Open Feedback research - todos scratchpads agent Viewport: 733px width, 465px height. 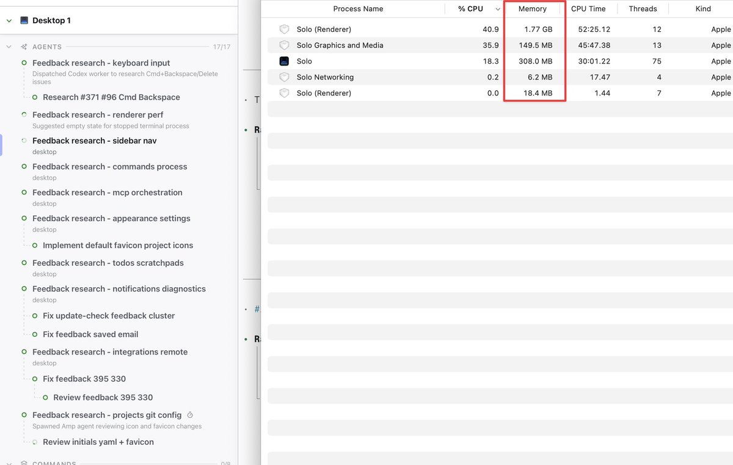[x=108, y=263]
